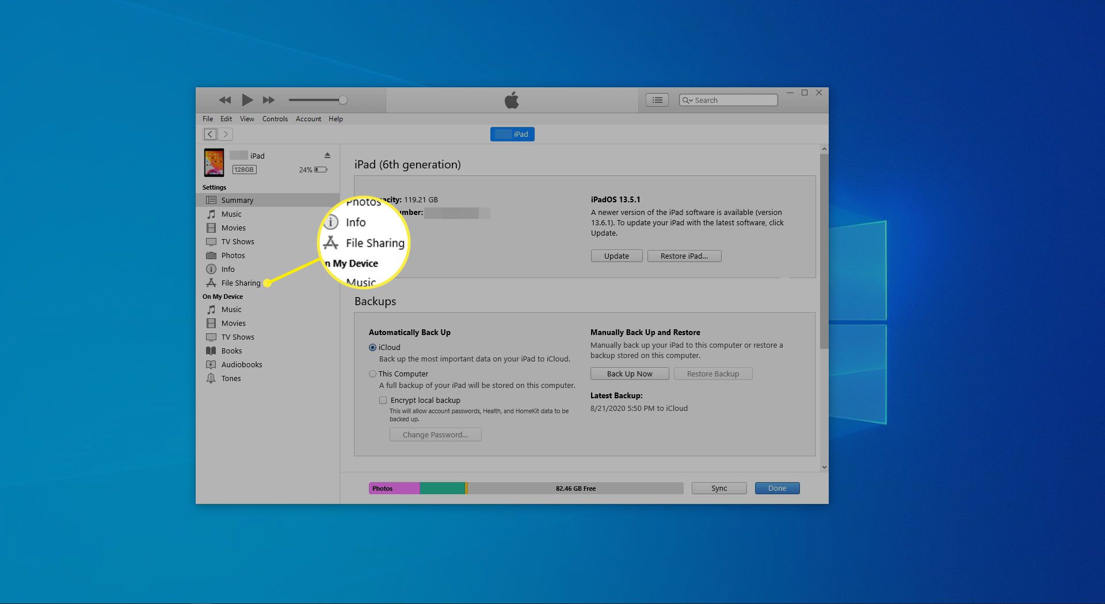Image resolution: width=1105 pixels, height=604 pixels.
Task: Select Audiobooks under On My Device
Action: click(268, 364)
